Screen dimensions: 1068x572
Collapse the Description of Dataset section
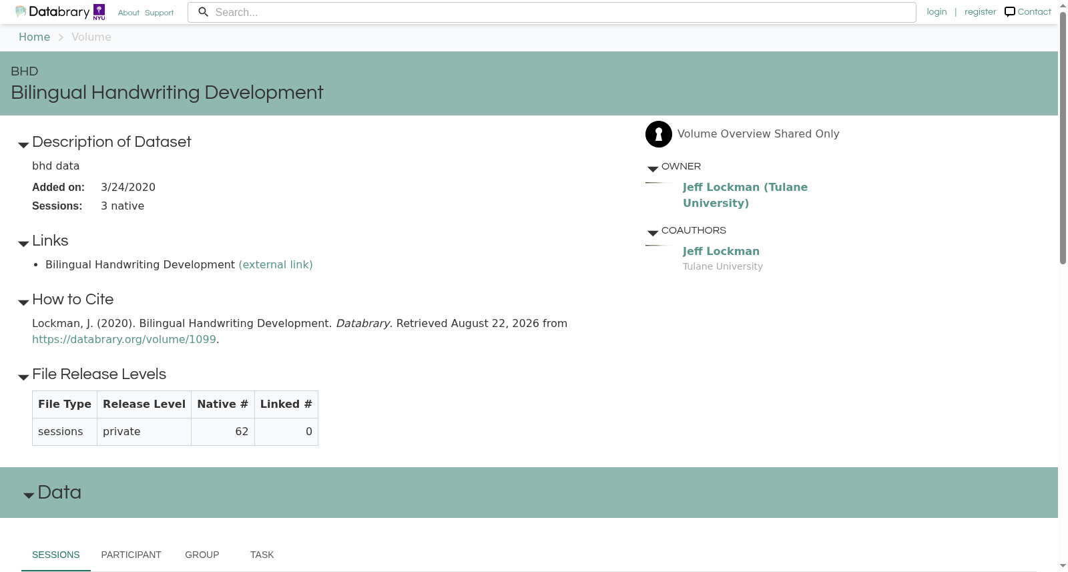pos(23,145)
